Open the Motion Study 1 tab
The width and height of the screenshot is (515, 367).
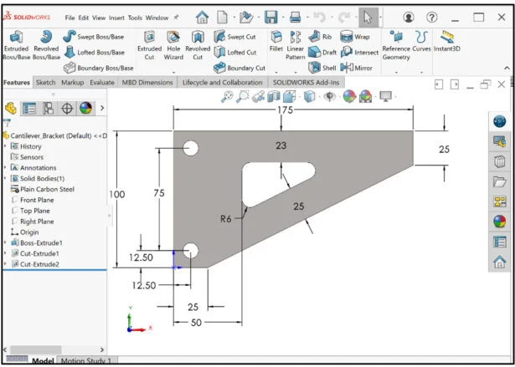coord(85,361)
